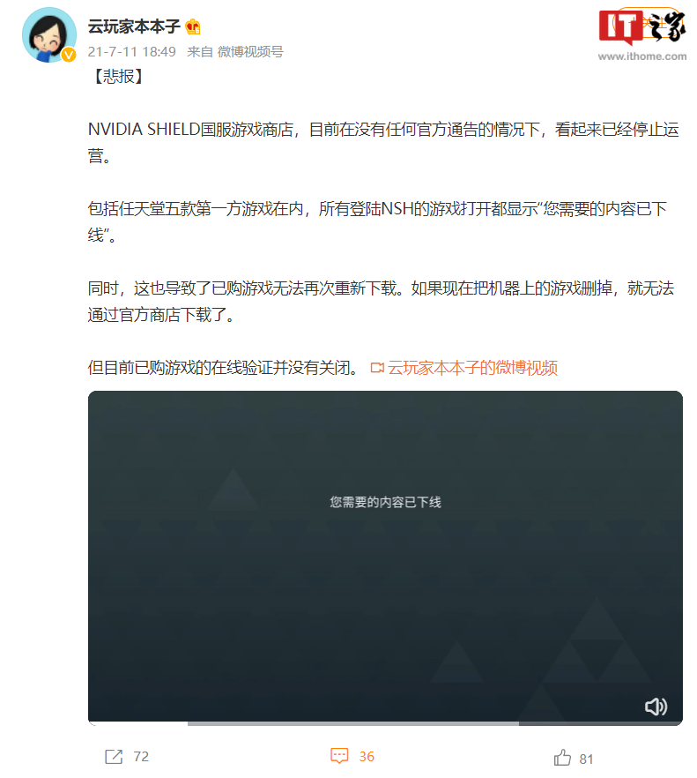Open comments via speech bubble icon
This screenshot has width=697, height=778.
(339, 756)
